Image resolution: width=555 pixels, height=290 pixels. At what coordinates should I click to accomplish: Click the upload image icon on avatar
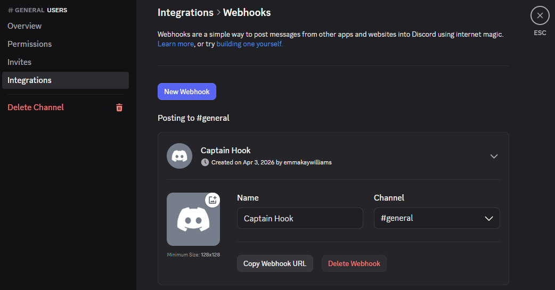coord(213,200)
